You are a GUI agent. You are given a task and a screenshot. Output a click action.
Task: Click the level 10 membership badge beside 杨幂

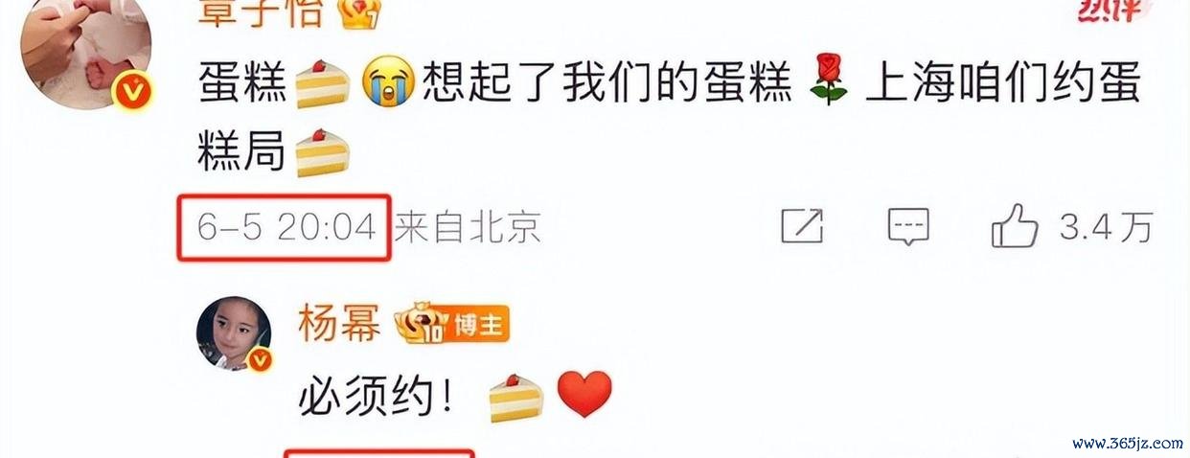pyautogui.click(x=422, y=327)
